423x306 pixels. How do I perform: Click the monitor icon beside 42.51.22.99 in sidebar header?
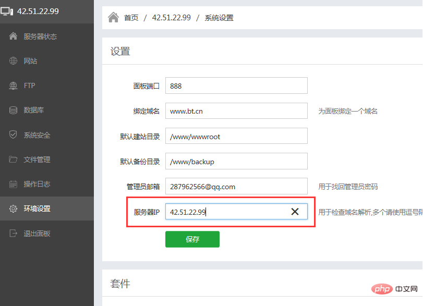(7, 11)
